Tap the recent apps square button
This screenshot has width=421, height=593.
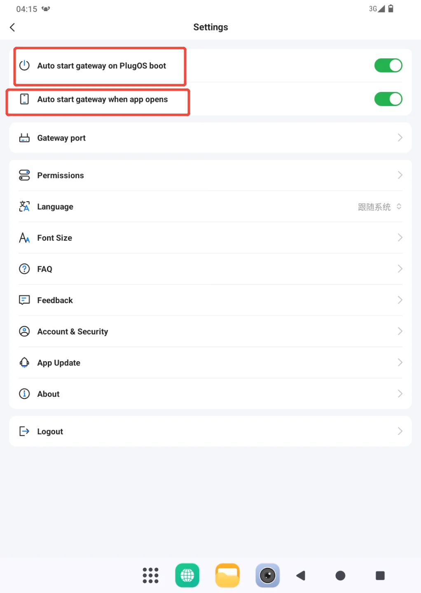pyautogui.click(x=380, y=575)
